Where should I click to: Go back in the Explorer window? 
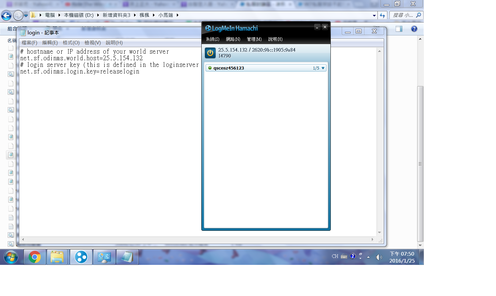(6, 15)
